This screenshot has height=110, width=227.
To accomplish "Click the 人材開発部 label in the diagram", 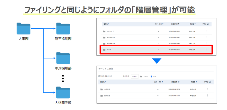I will coord(63,103).
